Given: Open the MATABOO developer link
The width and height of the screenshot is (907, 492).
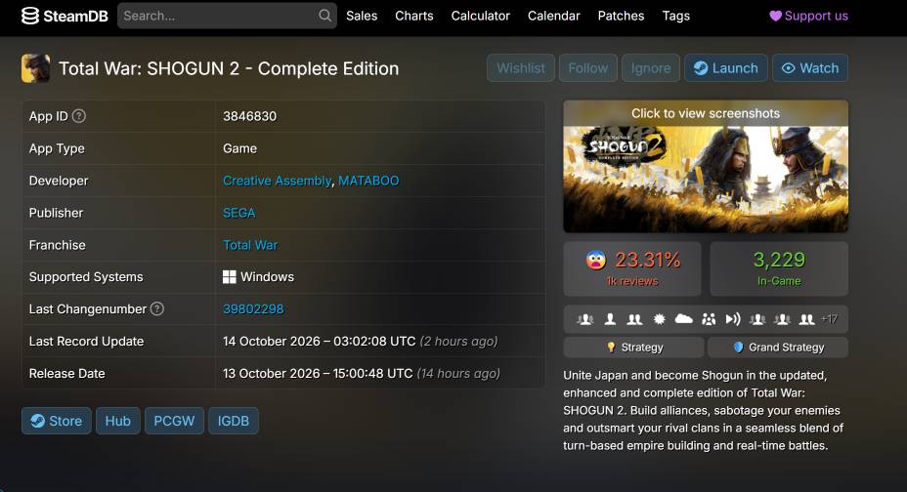Looking at the screenshot, I should tap(368, 181).
